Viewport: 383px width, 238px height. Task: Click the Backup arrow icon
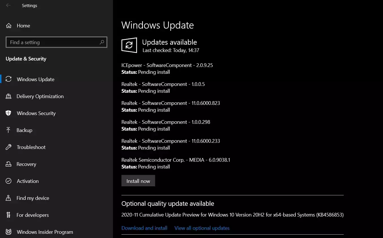coord(8,130)
